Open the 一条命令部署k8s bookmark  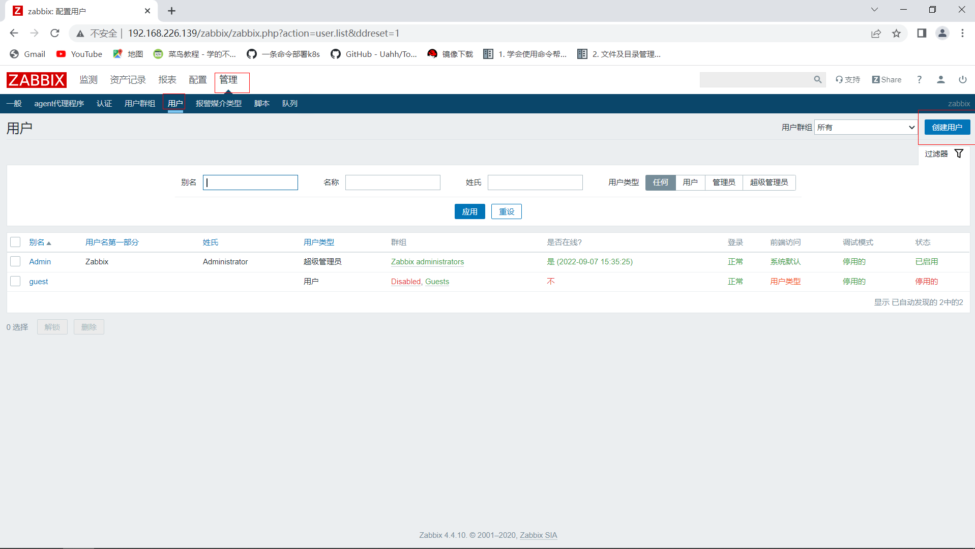click(x=283, y=54)
